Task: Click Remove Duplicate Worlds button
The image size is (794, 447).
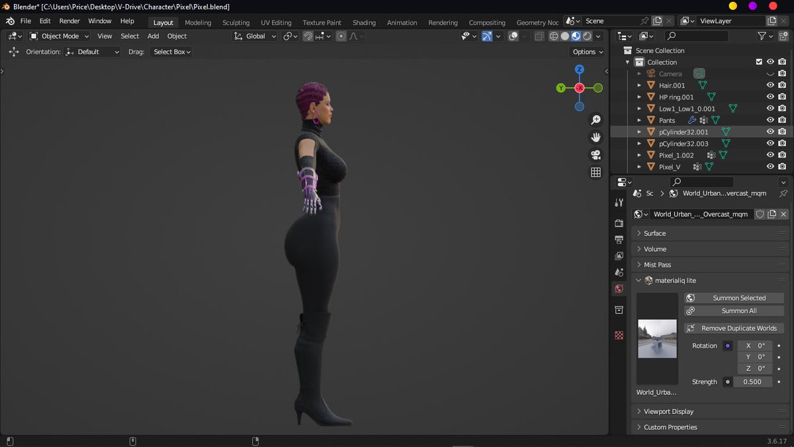Action: click(x=734, y=328)
